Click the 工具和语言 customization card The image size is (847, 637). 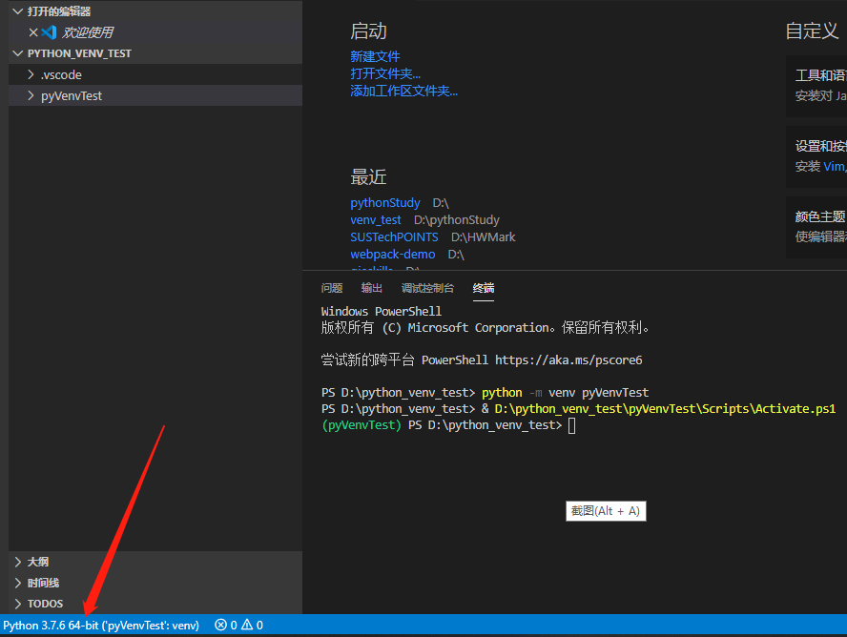pyautogui.click(x=816, y=86)
